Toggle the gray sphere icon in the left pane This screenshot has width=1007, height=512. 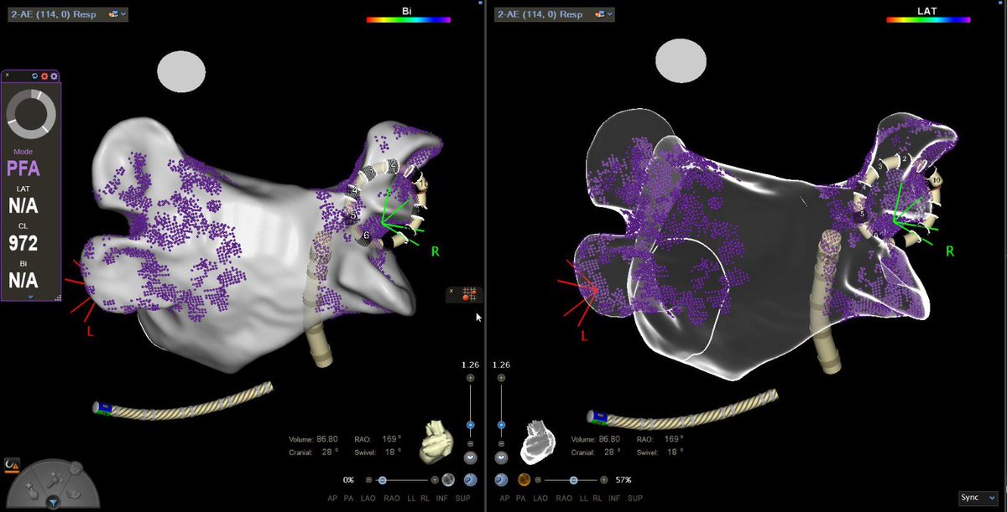(450, 480)
